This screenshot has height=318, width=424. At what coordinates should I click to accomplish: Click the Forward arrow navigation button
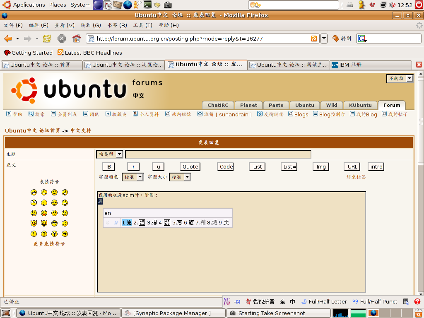click(x=27, y=39)
